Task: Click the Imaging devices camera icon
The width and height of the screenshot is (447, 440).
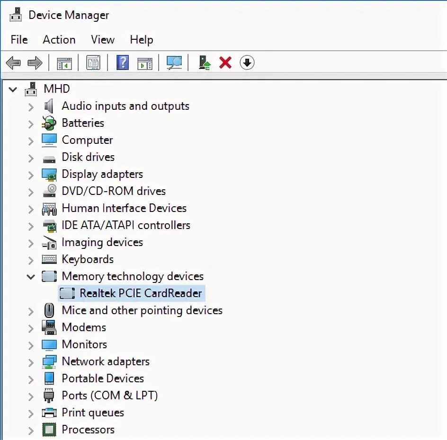Action: point(49,243)
